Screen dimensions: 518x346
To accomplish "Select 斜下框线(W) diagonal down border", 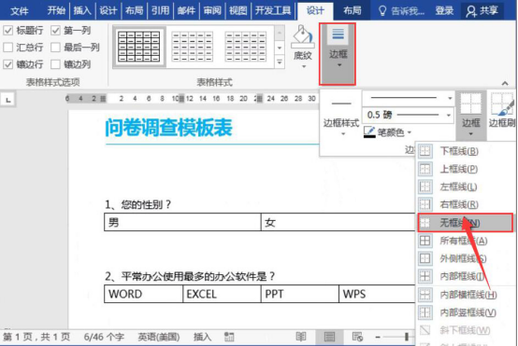I will (465, 330).
